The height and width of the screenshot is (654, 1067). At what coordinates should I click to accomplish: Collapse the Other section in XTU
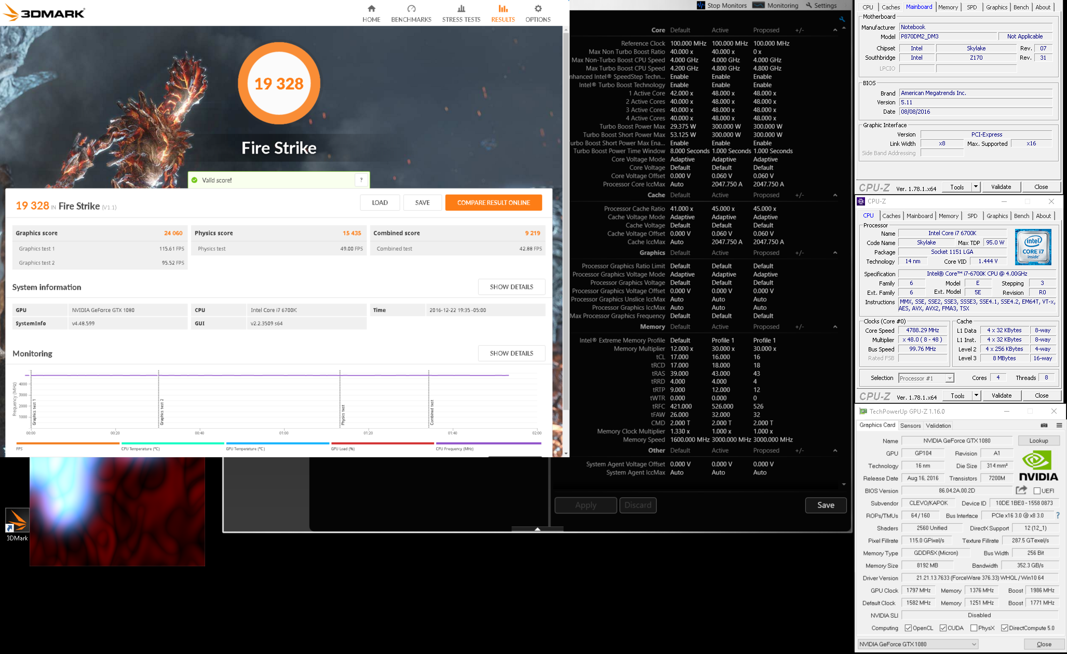pos(835,451)
